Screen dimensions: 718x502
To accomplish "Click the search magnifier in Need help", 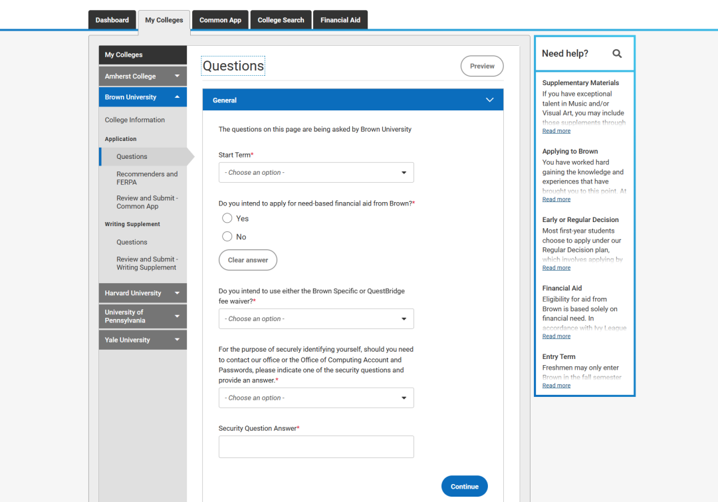I will point(617,54).
